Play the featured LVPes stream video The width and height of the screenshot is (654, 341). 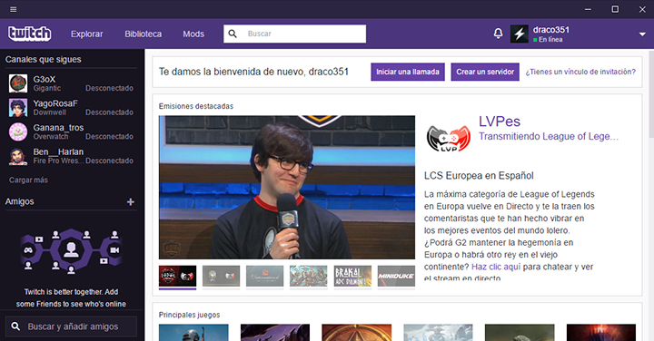(287, 188)
